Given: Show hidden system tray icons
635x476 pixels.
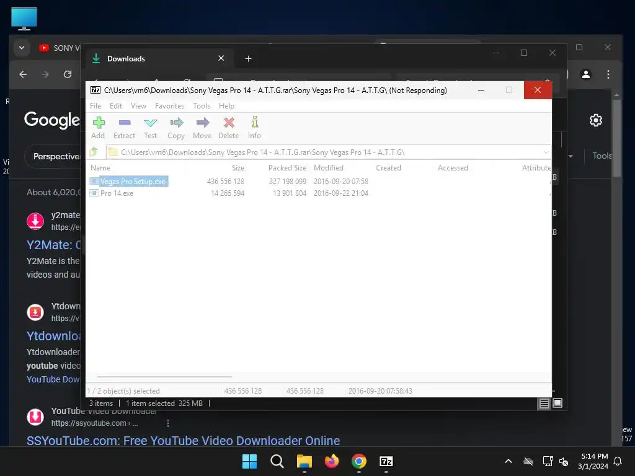Looking at the screenshot, I should coord(508,461).
